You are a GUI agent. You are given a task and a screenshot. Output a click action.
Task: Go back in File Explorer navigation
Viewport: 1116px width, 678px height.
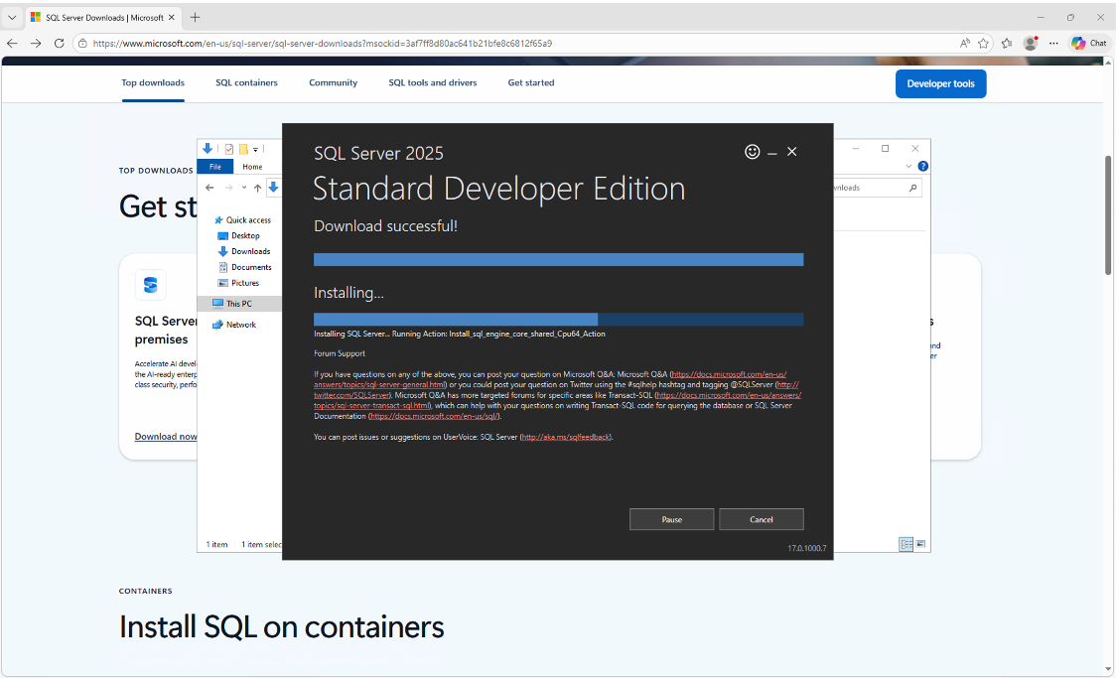point(209,188)
